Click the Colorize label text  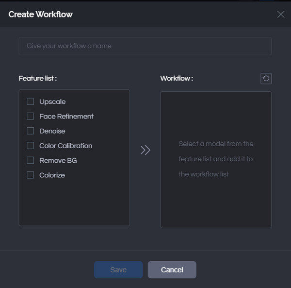(52, 175)
